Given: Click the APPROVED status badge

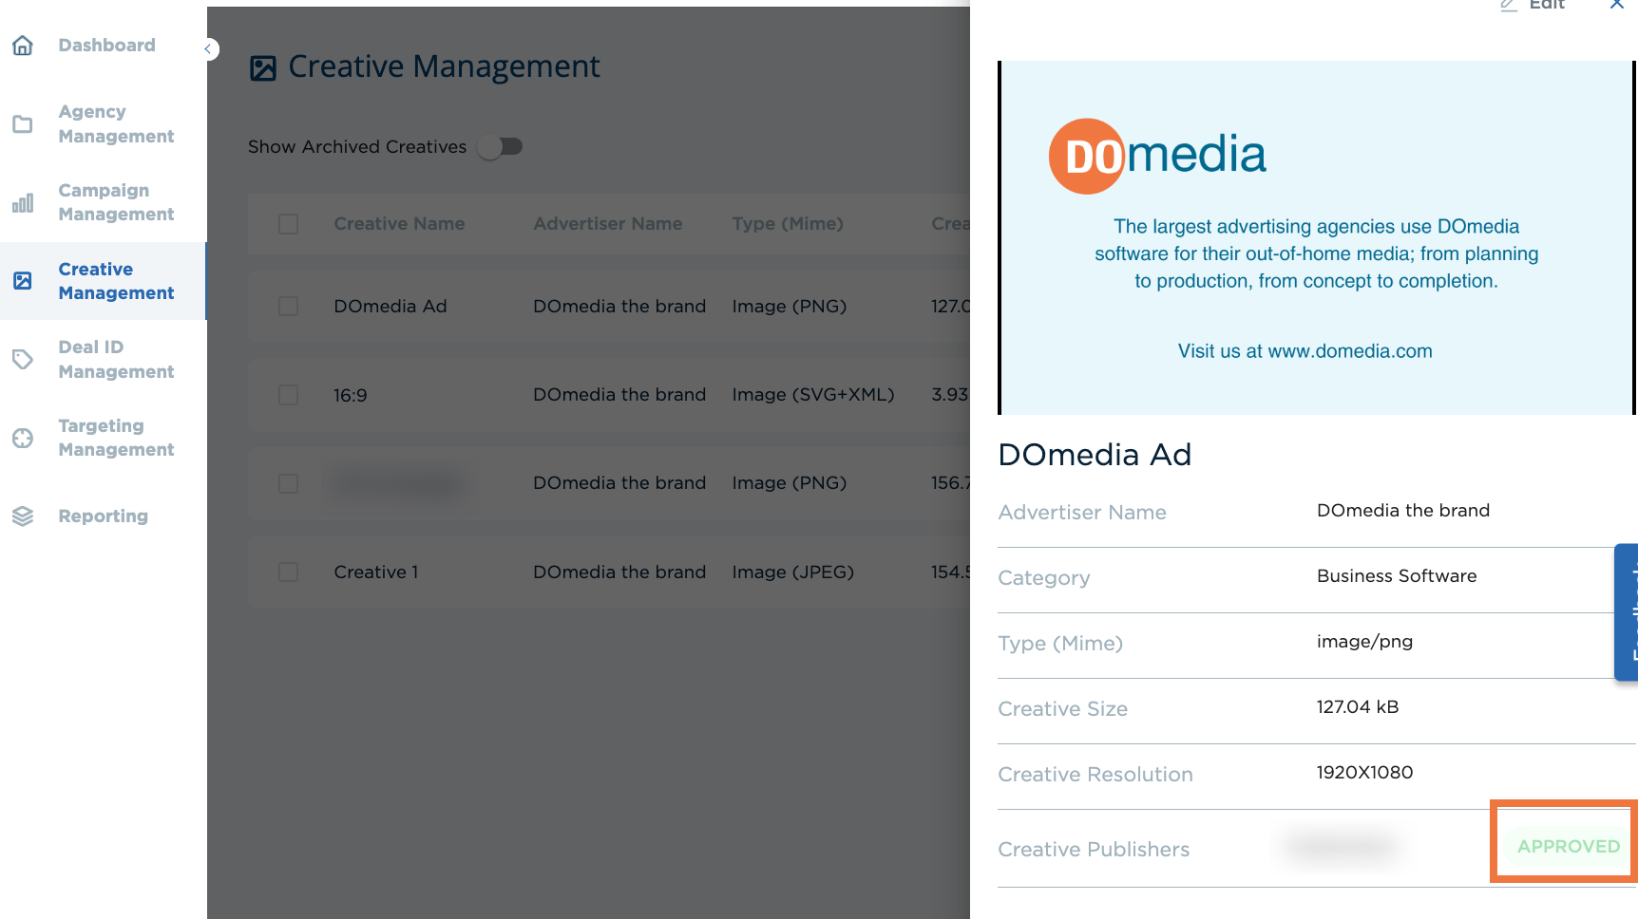Looking at the screenshot, I should [x=1569, y=846].
